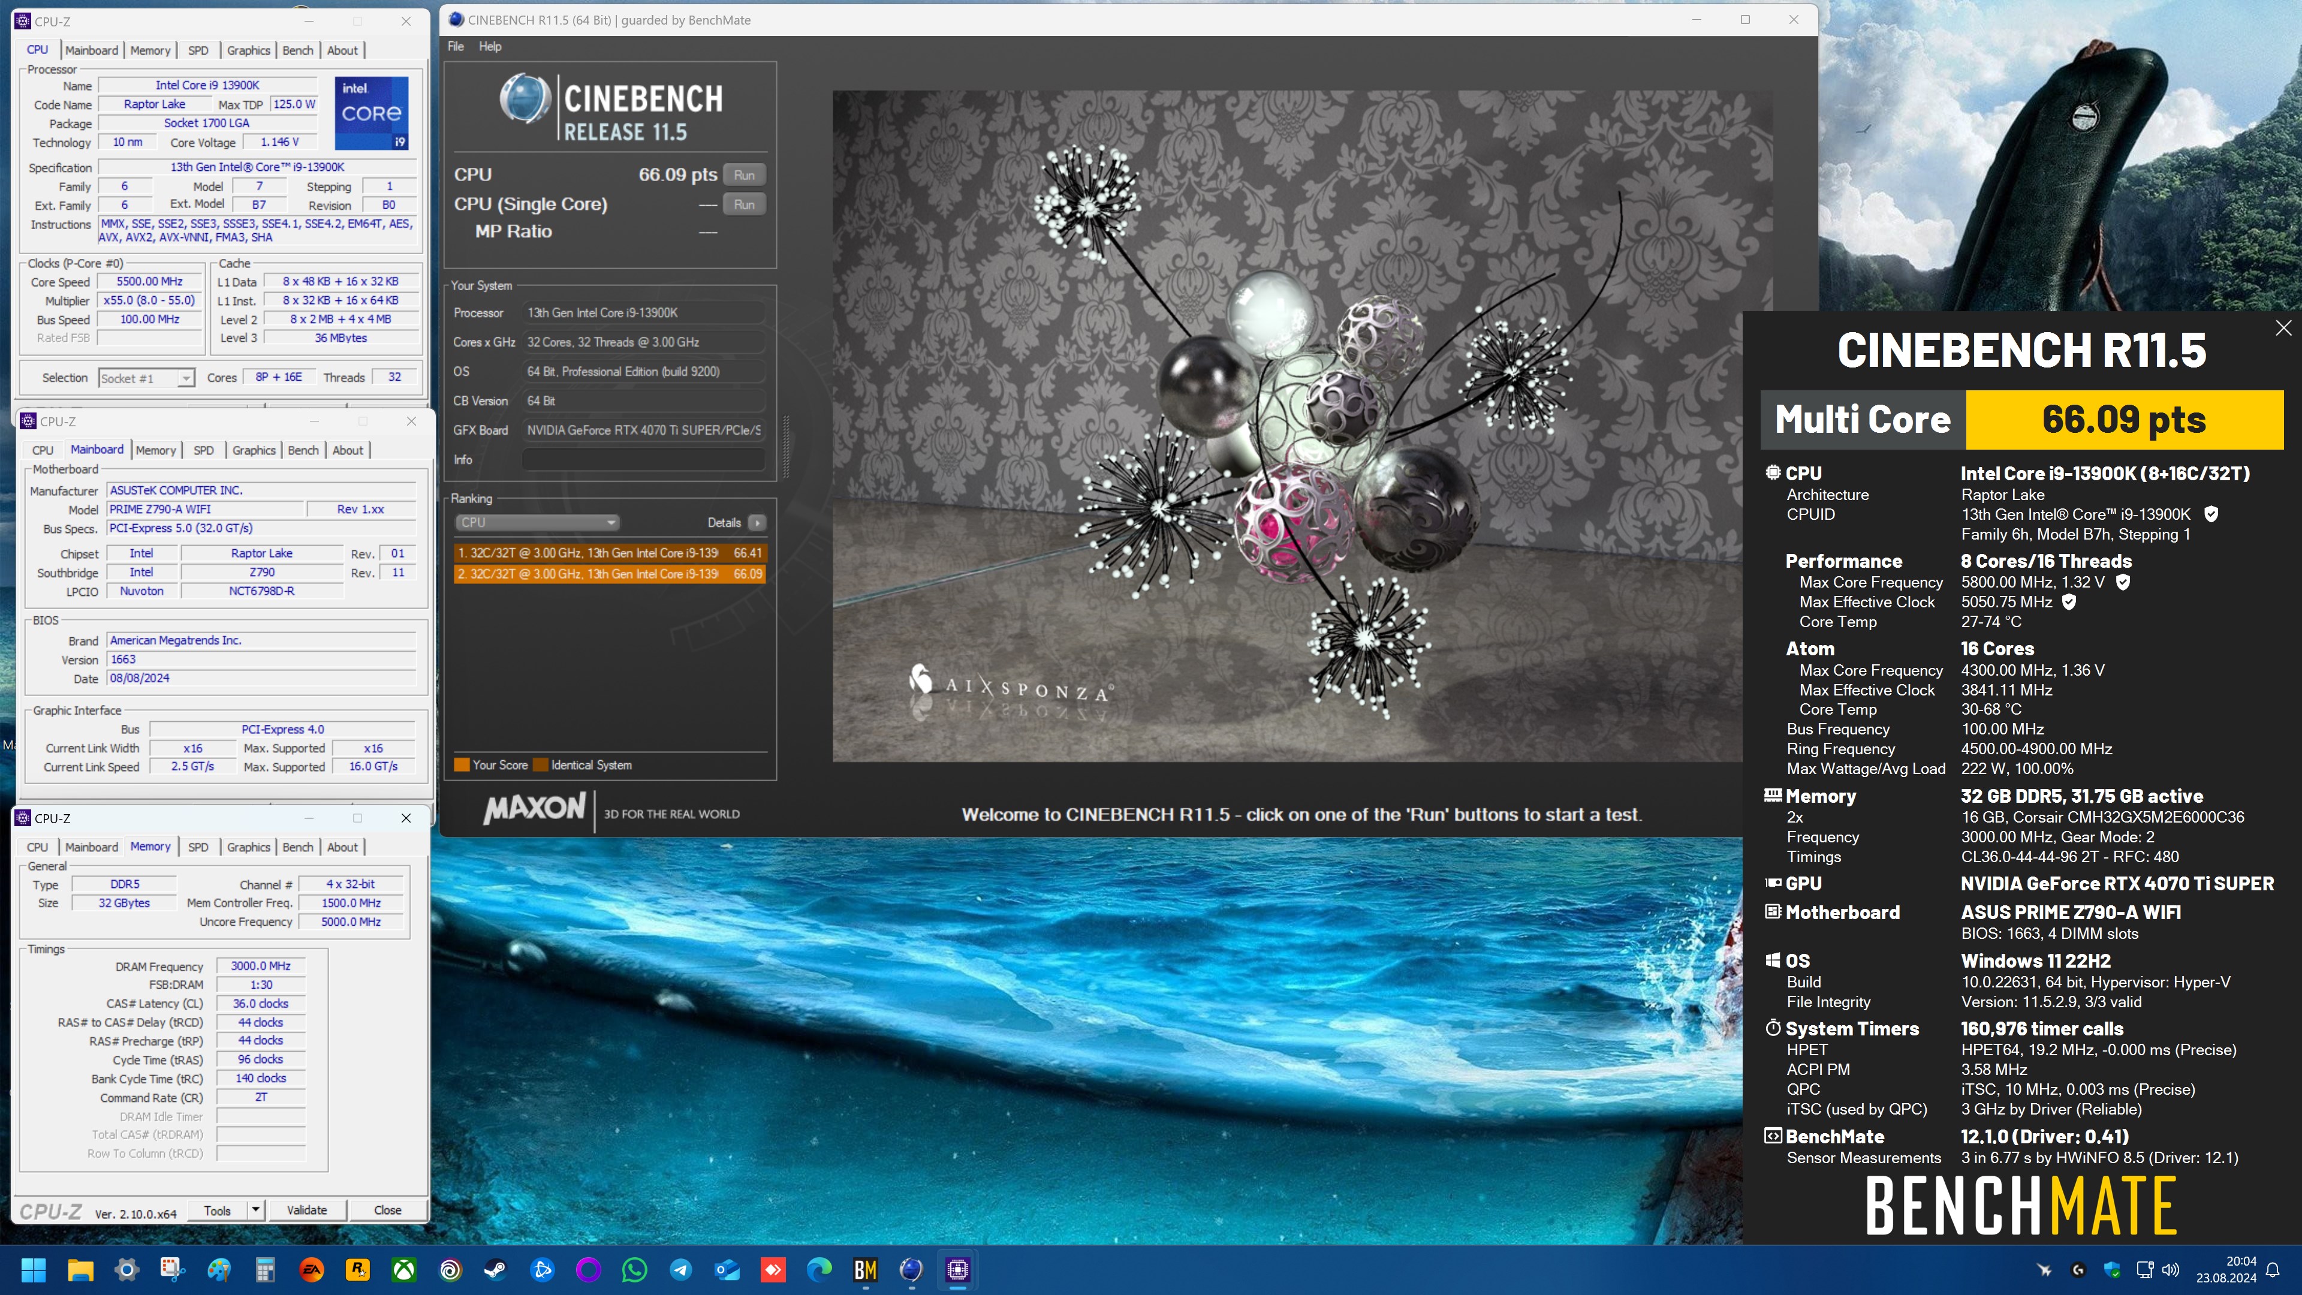Run the CPU (Single Core) test
This screenshot has height=1295, width=2302.
click(x=743, y=204)
